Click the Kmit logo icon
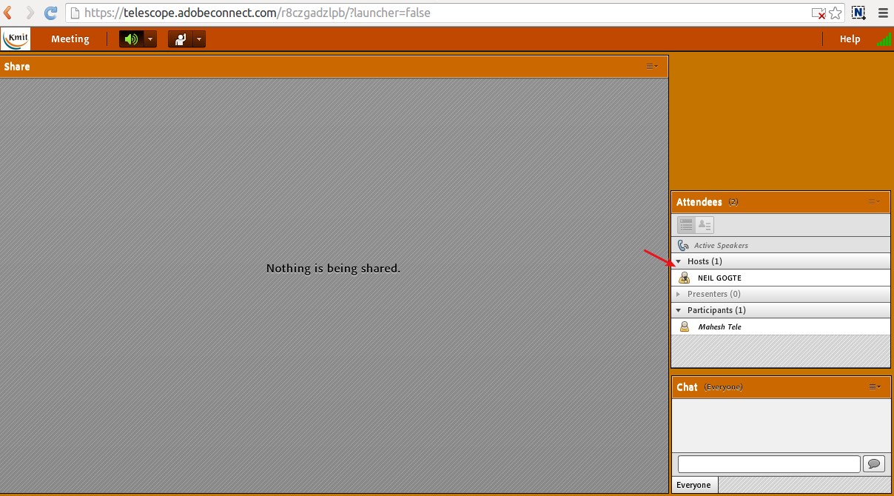The width and height of the screenshot is (894, 496). pos(16,38)
